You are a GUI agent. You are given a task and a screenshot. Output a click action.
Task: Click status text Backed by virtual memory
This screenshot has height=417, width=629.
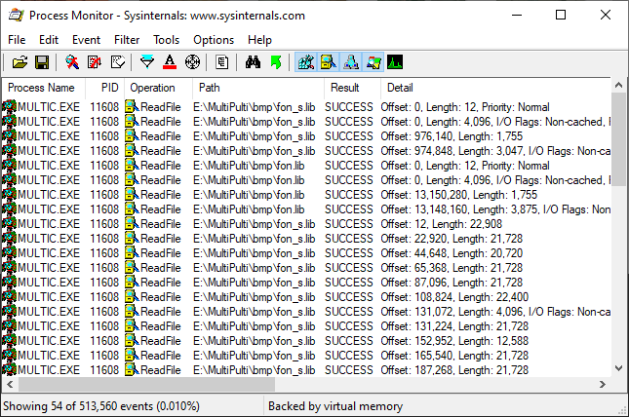[335, 406]
